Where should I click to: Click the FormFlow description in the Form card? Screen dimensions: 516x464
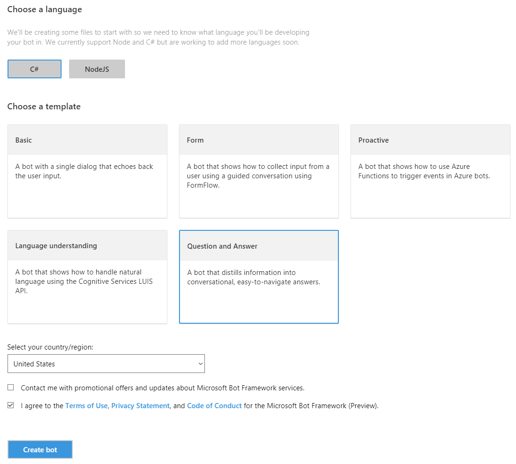pyautogui.click(x=258, y=176)
